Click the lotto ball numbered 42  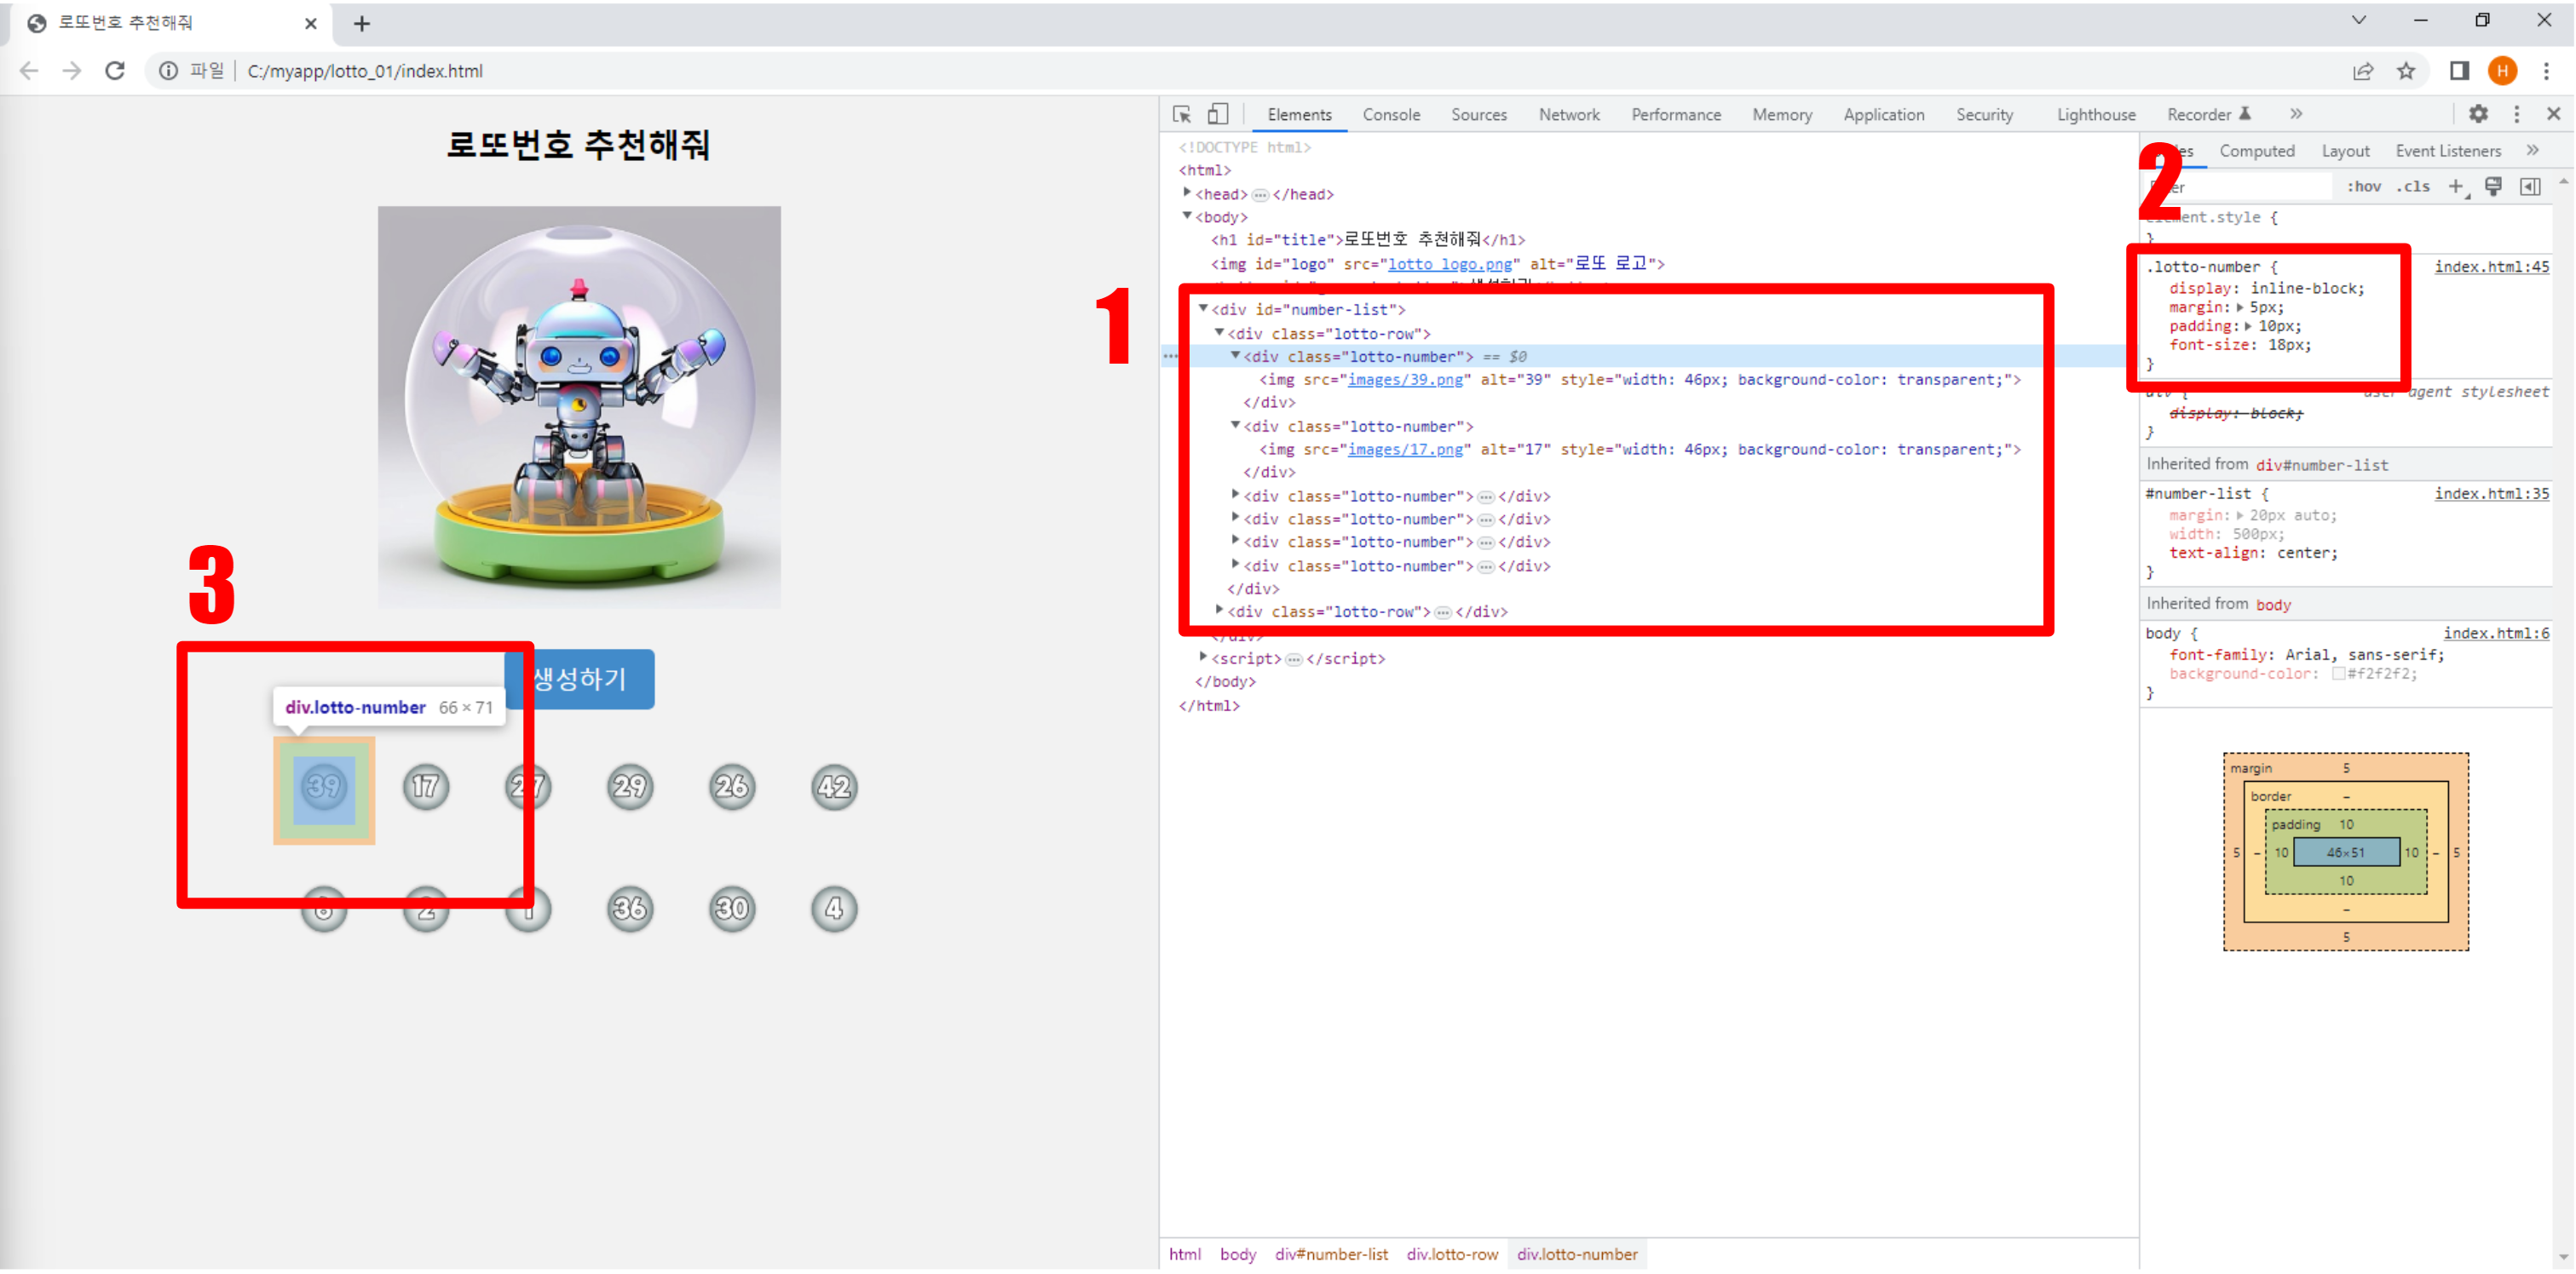coord(834,788)
